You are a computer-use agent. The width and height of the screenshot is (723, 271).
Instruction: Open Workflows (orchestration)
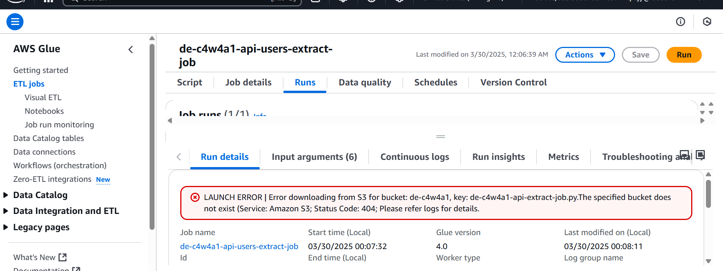pos(60,166)
